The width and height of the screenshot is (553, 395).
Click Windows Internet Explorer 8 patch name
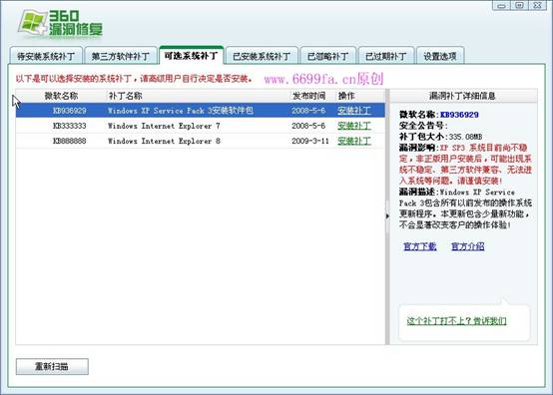[x=164, y=141]
